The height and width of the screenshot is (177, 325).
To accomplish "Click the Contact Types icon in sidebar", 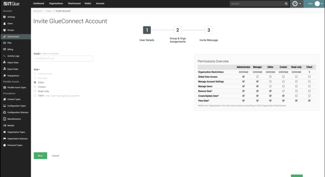I will [4, 99].
